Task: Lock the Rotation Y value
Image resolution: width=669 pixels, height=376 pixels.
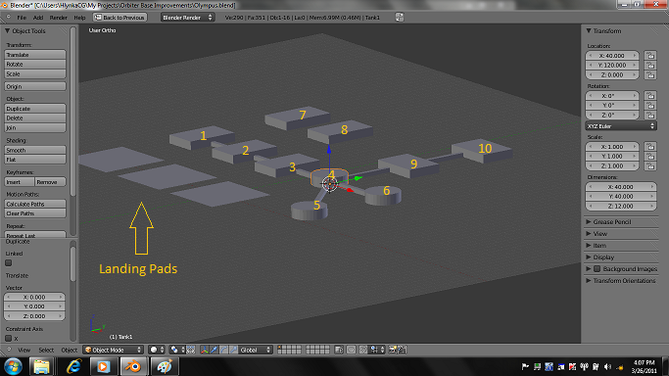Action: click(650, 106)
